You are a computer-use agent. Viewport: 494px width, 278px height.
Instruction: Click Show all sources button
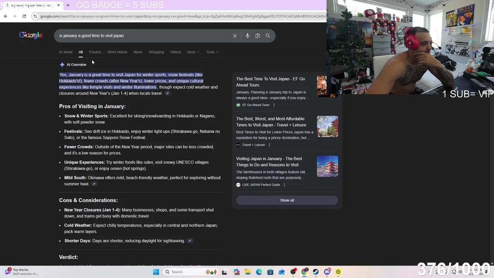(287, 200)
